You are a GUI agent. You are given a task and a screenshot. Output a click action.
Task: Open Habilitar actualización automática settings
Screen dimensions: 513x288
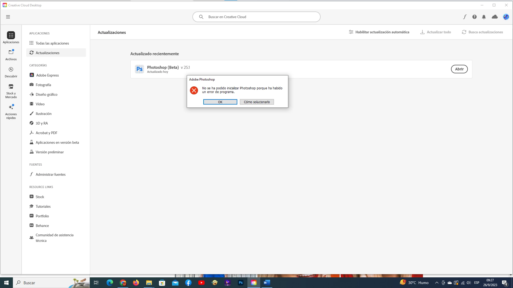tap(379, 32)
